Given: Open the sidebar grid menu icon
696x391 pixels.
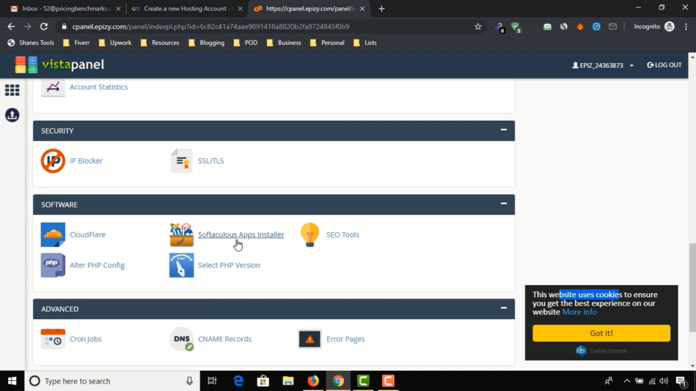Looking at the screenshot, I should coord(12,90).
